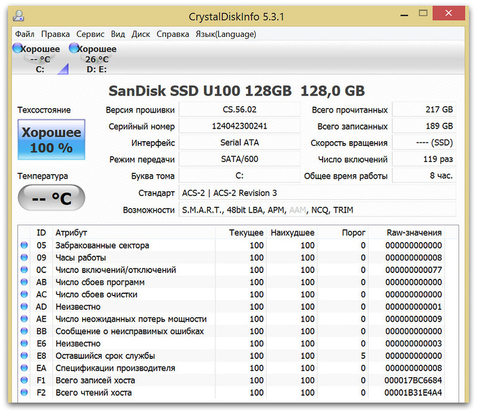Open the Вид menu

tap(118, 34)
